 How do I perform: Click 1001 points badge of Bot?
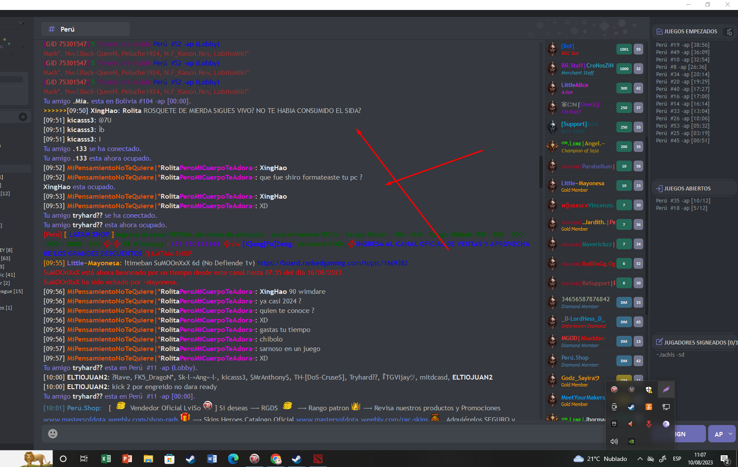624,49
